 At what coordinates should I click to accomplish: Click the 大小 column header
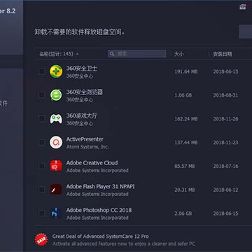click(179, 54)
